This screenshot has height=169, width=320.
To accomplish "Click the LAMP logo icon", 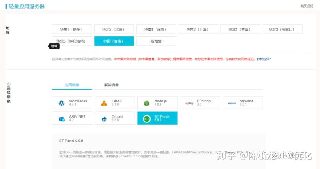I will click(104, 103).
